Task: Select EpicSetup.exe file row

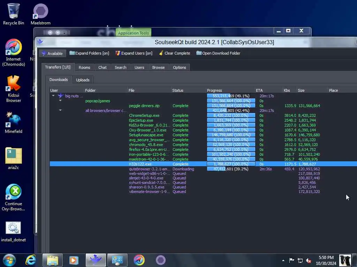Action: tap(141, 120)
